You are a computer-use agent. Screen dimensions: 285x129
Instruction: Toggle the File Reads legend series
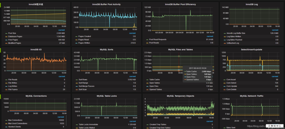(13, 80)
